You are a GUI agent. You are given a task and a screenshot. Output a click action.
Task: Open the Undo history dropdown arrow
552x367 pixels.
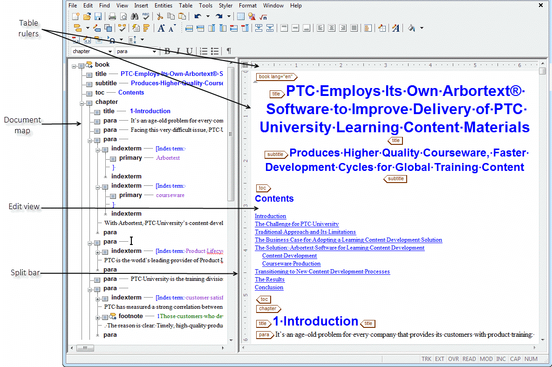pos(208,17)
